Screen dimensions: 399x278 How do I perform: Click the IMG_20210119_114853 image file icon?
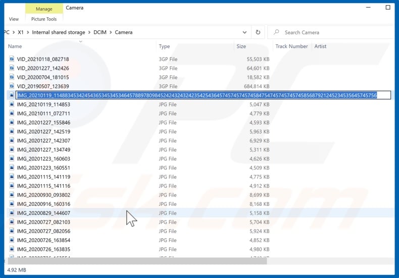coord(13,105)
